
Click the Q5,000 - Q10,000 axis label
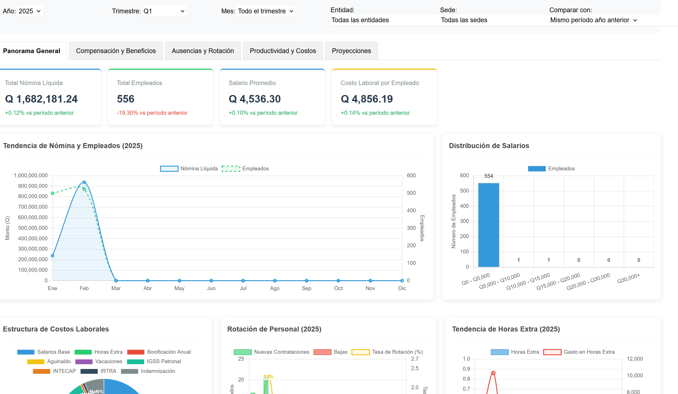coord(499,281)
